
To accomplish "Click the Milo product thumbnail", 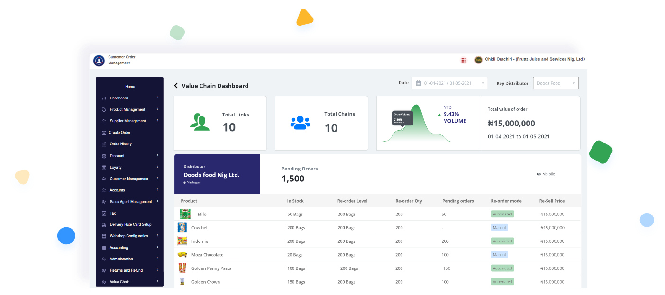I will coord(185,214).
